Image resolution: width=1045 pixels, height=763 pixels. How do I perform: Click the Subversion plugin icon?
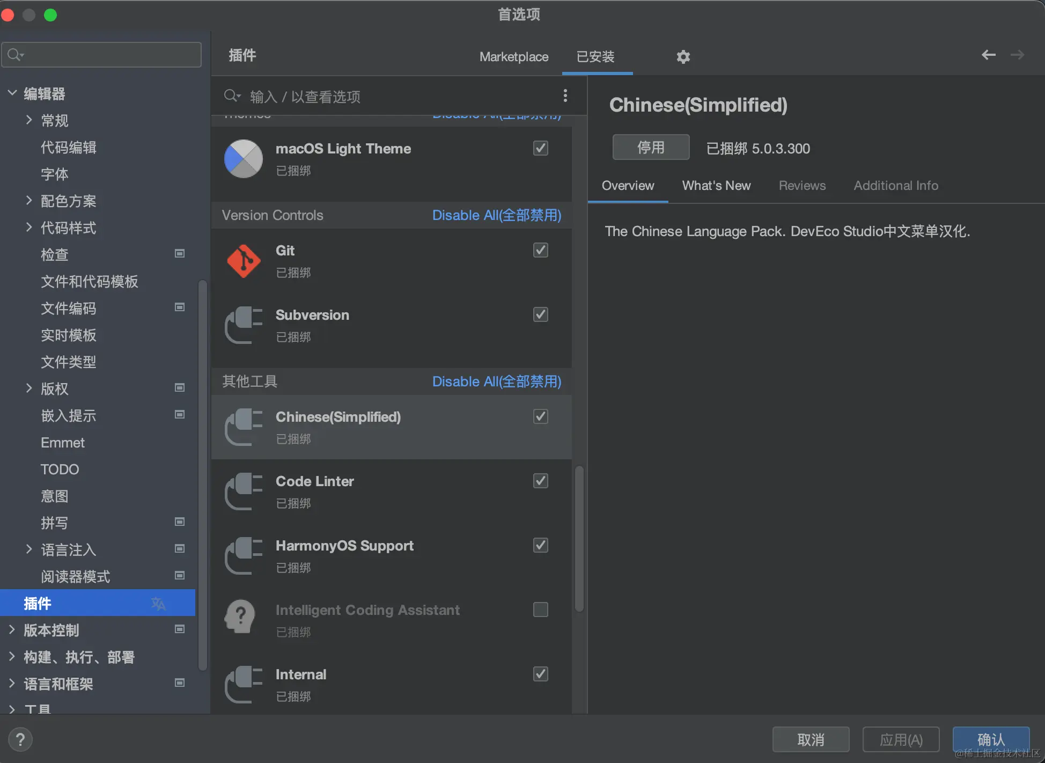point(244,325)
